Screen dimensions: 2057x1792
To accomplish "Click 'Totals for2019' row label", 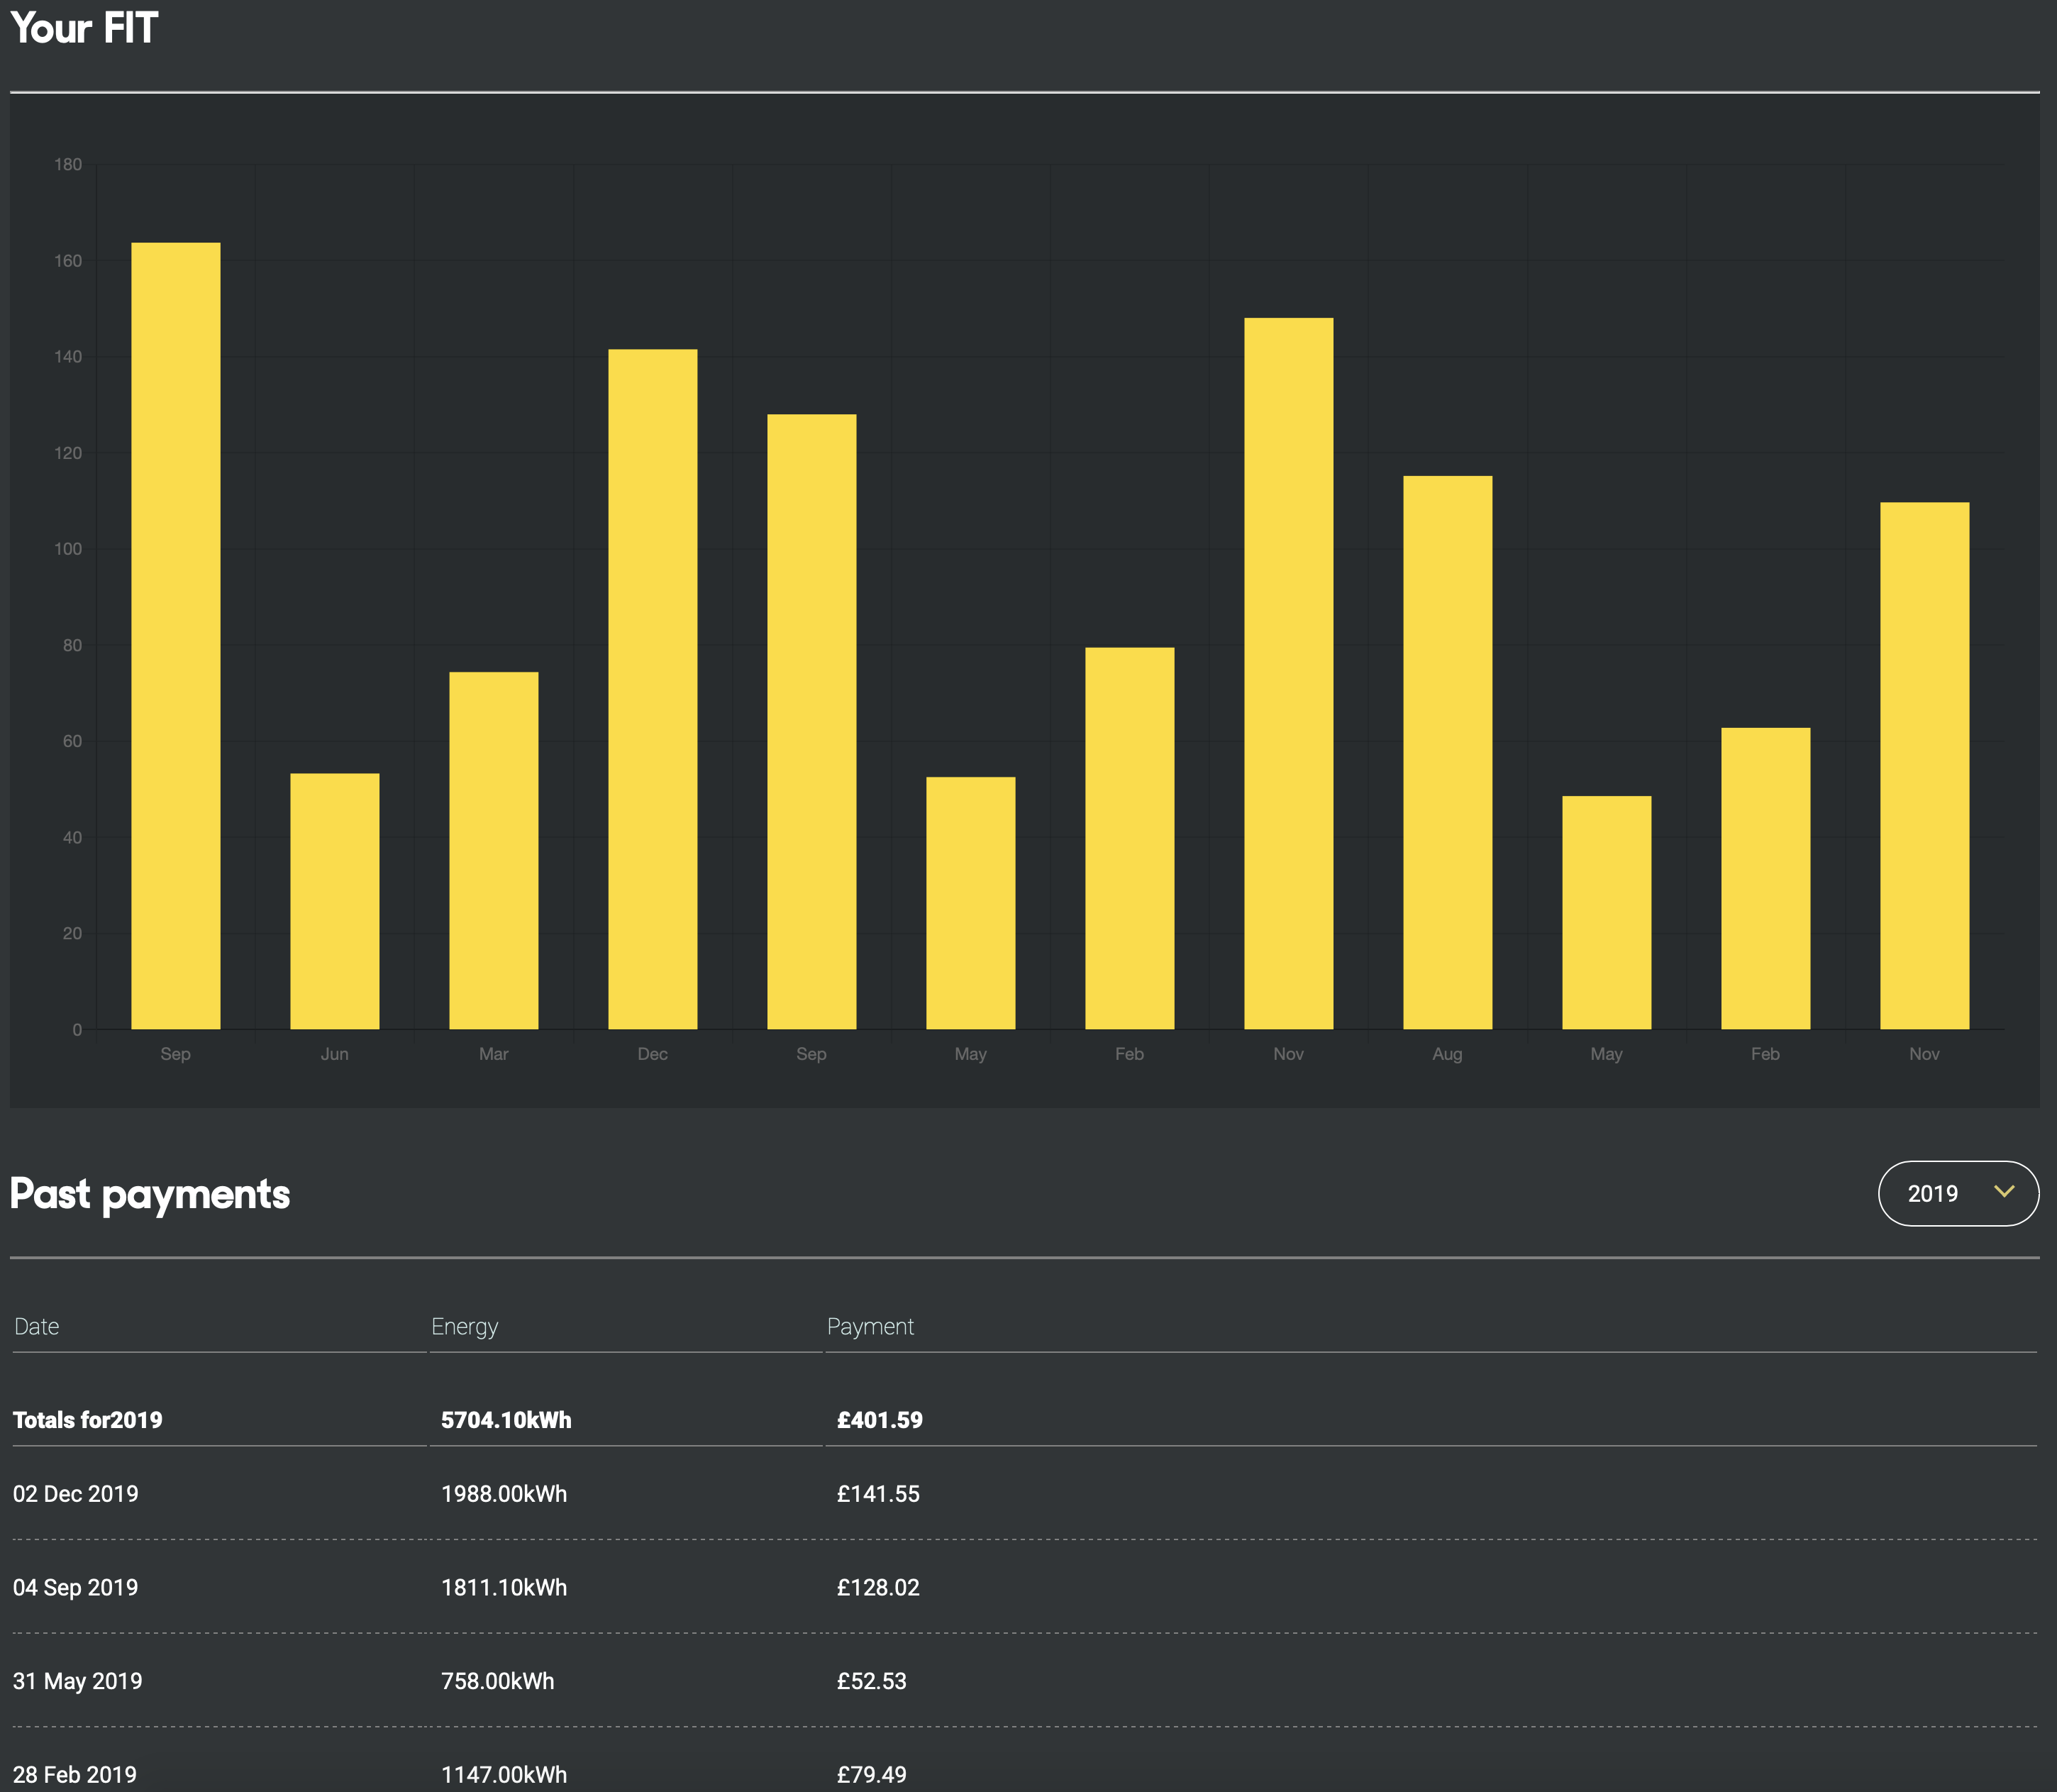I will click(88, 1420).
